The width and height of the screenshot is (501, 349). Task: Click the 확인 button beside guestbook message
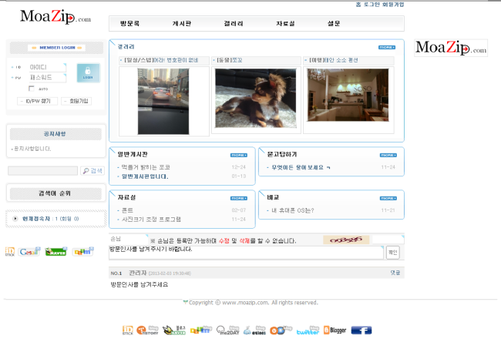tap(392, 252)
